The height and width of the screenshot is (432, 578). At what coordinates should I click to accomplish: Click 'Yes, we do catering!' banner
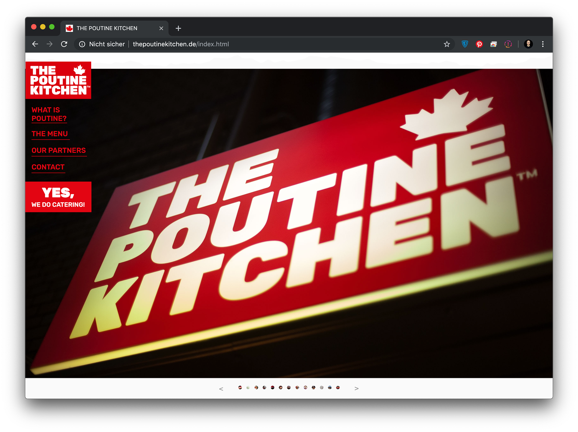tap(58, 197)
